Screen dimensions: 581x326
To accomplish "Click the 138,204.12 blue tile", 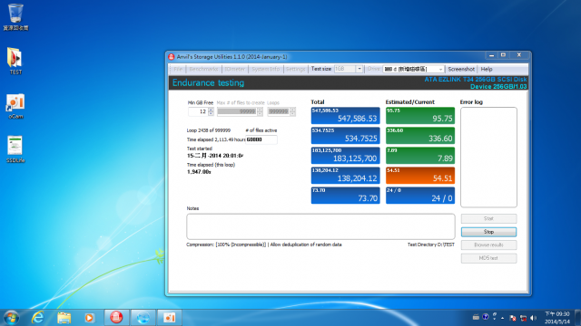I will tap(345, 176).
